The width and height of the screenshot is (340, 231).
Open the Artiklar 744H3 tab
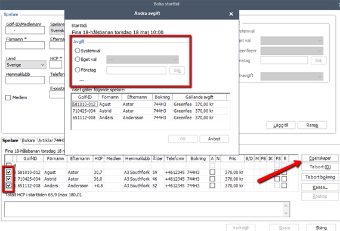[x=51, y=140]
